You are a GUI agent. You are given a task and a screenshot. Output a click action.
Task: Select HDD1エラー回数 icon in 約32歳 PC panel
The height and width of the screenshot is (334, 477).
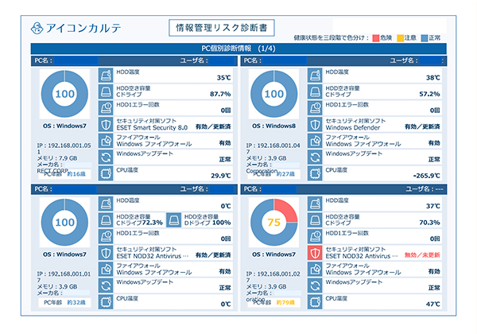pos(106,236)
